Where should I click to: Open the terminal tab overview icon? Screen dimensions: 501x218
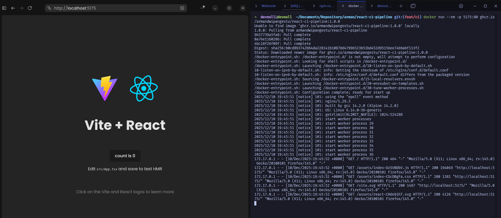point(413,6)
